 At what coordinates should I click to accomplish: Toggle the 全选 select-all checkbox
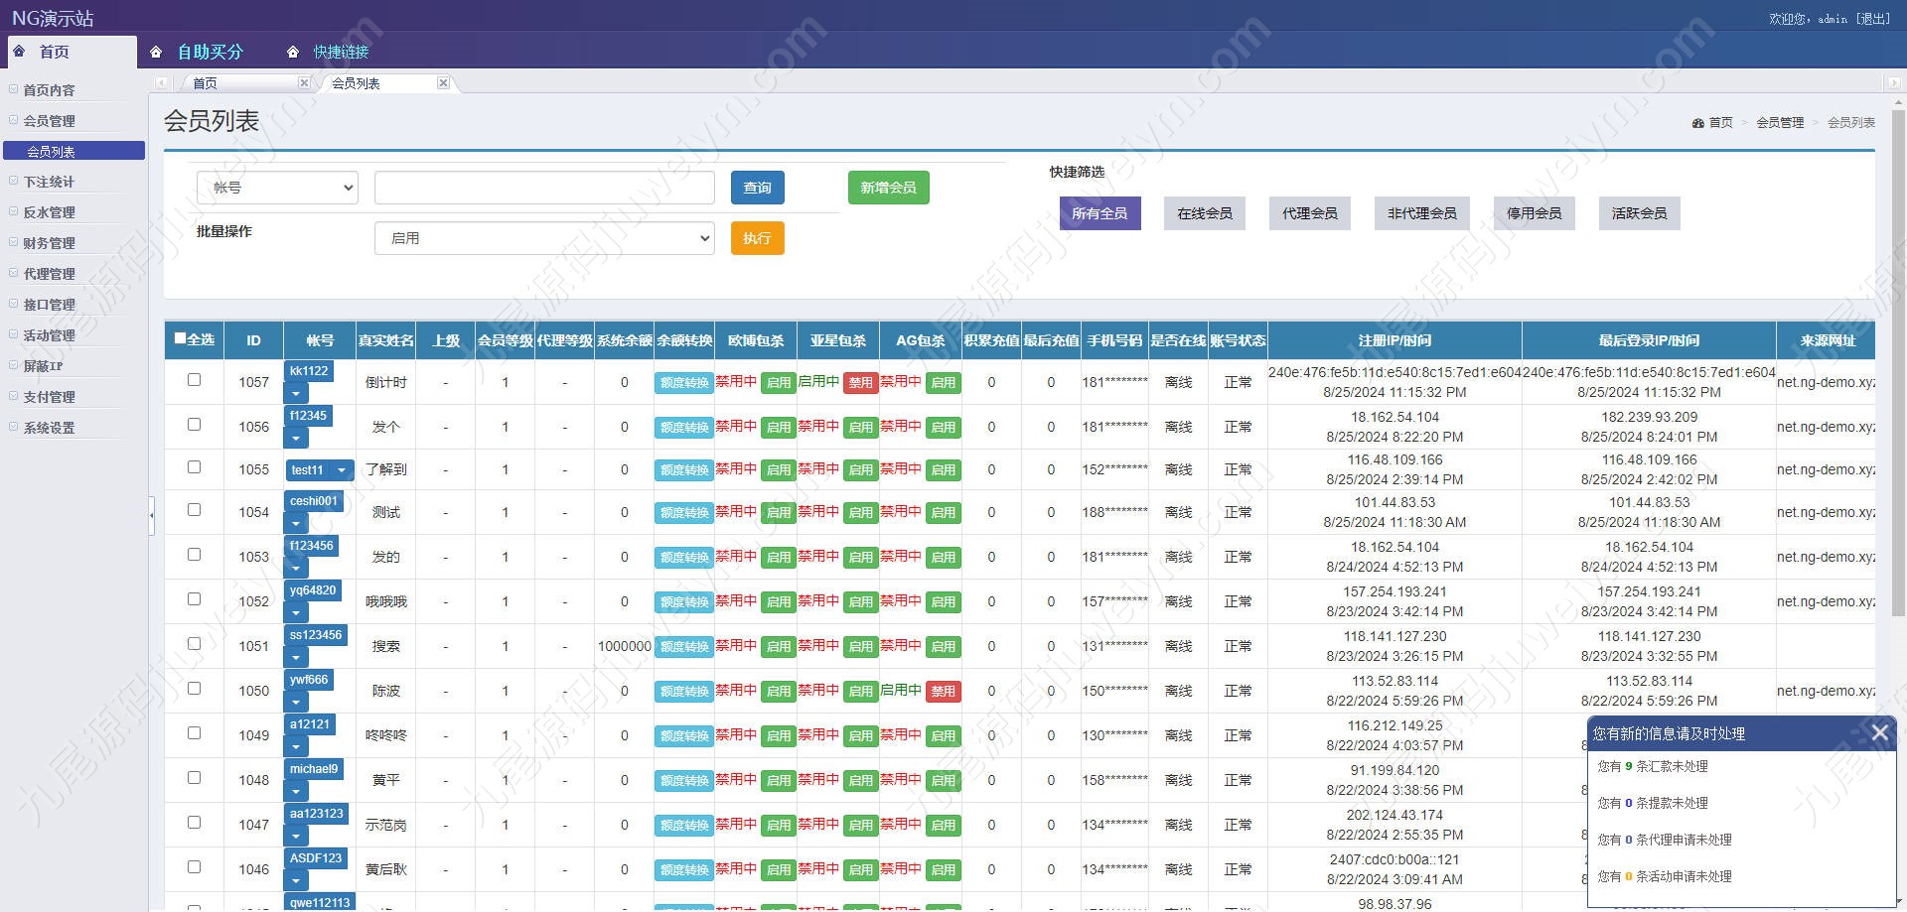tap(180, 338)
